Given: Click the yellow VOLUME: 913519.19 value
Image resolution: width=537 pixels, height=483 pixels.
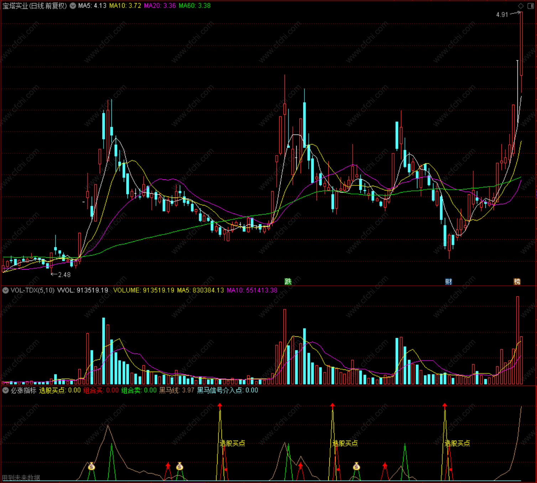Looking at the screenshot, I should tap(144, 290).
